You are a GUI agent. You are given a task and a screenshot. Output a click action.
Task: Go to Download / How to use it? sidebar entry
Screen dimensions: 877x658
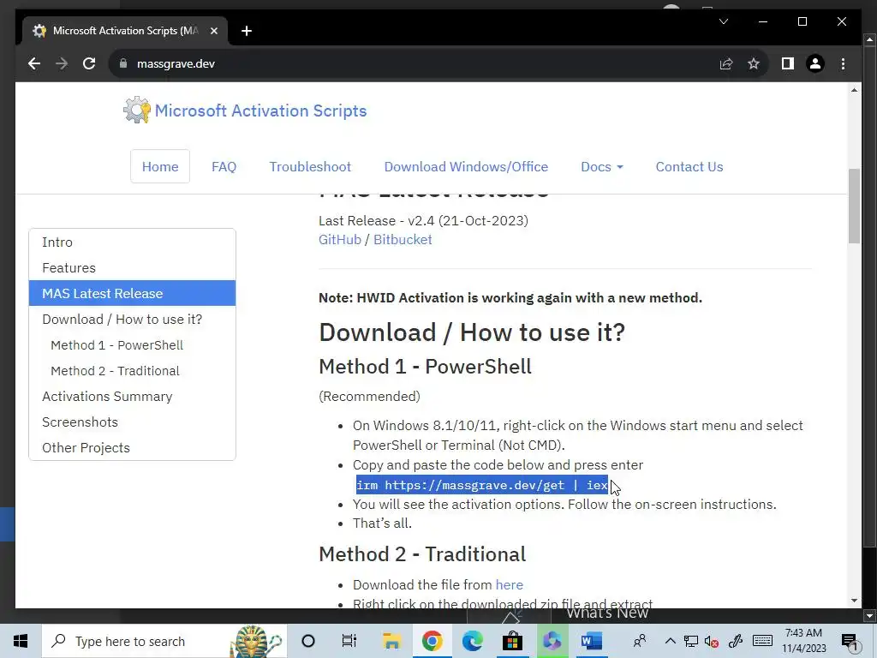pyautogui.click(x=132, y=319)
